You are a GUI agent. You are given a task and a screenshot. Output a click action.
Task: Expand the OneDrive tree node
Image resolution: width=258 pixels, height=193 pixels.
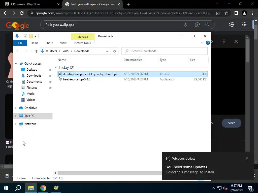click(x=16, y=108)
